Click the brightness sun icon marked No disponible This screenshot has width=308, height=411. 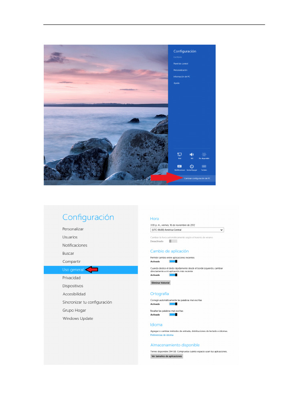coord(204,156)
